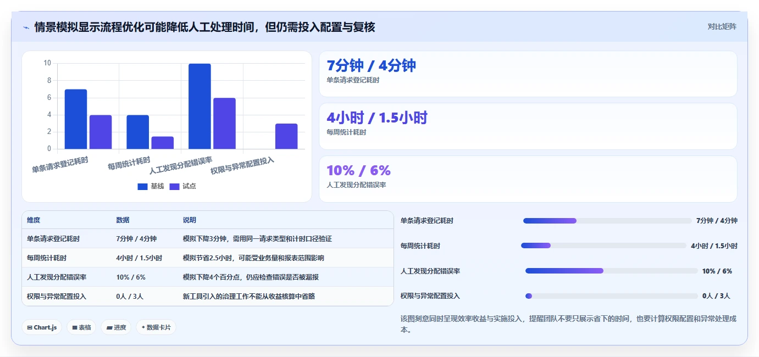Click the Chart.js tag

(x=42, y=327)
